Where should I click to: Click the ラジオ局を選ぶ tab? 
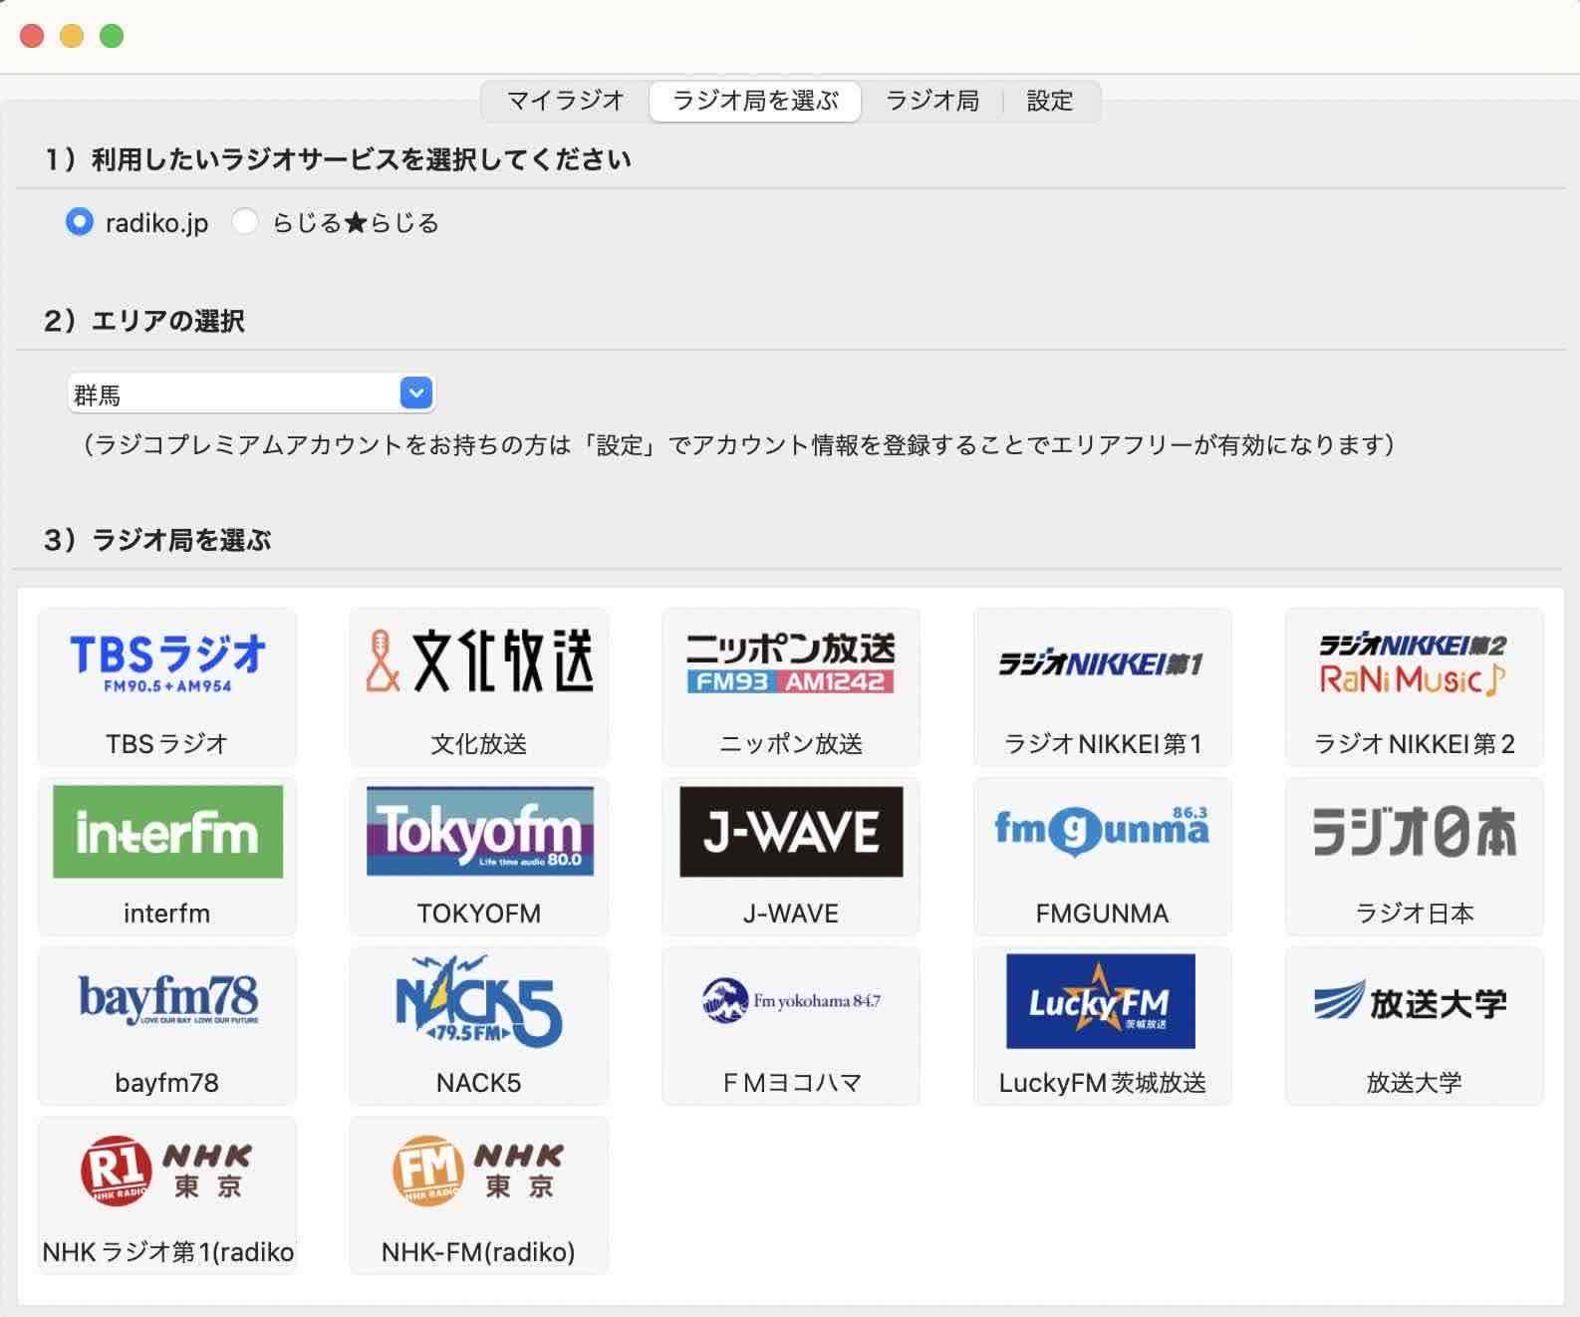[x=755, y=101]
